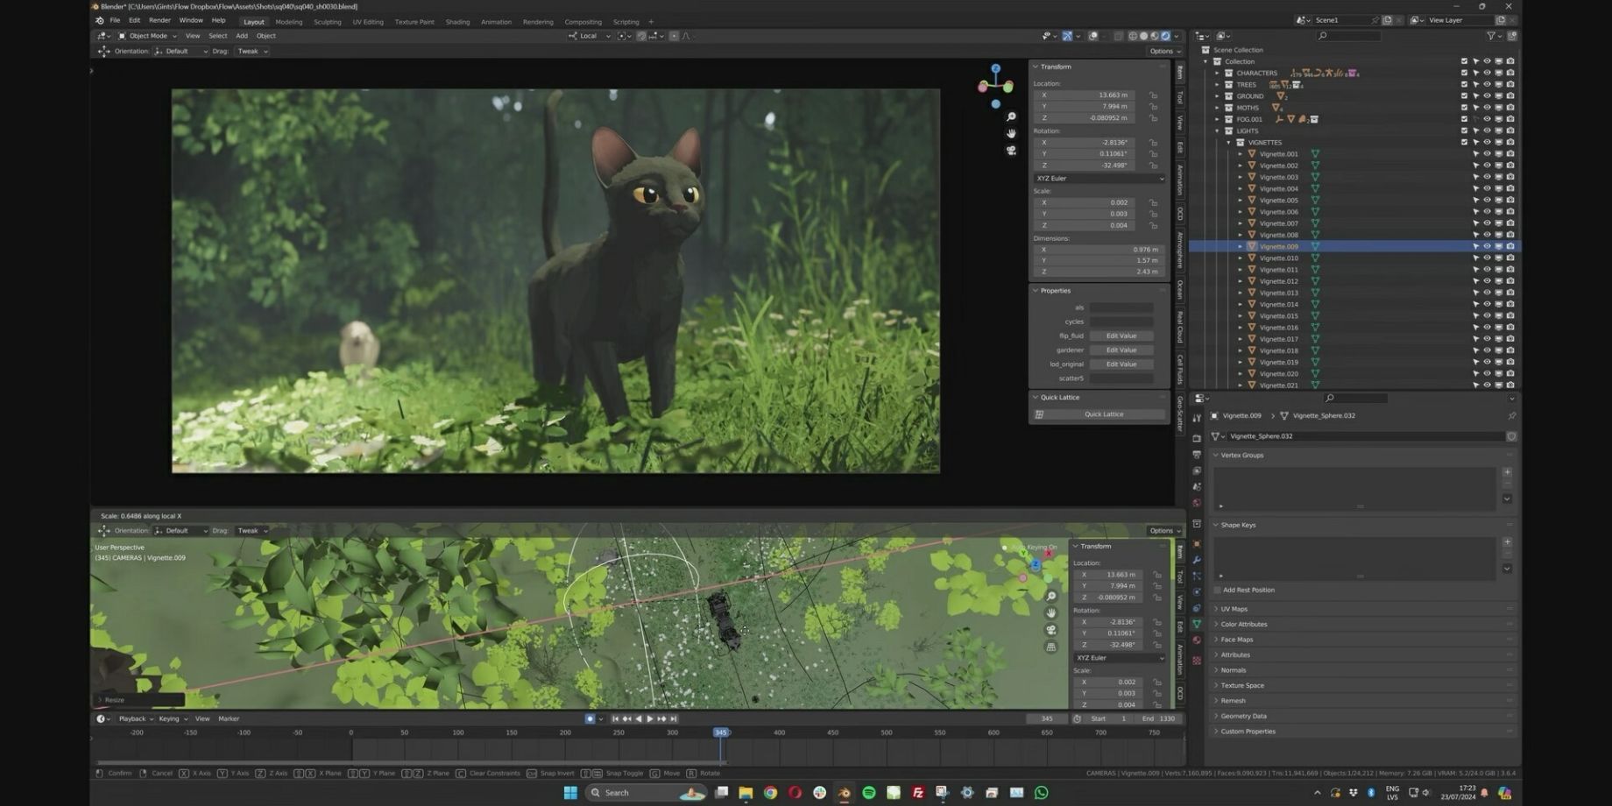Click the timeline End frame field 1330
The height and width of the screenshot is (806, 1612).
pos(1158,718)
